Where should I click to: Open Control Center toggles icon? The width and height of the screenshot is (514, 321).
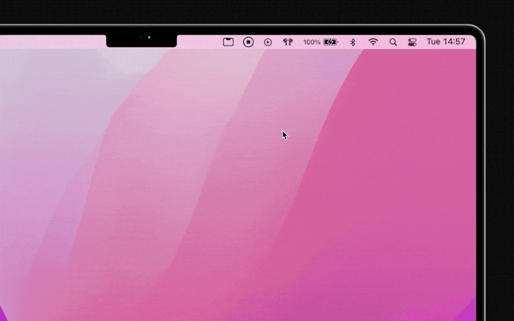412,42
